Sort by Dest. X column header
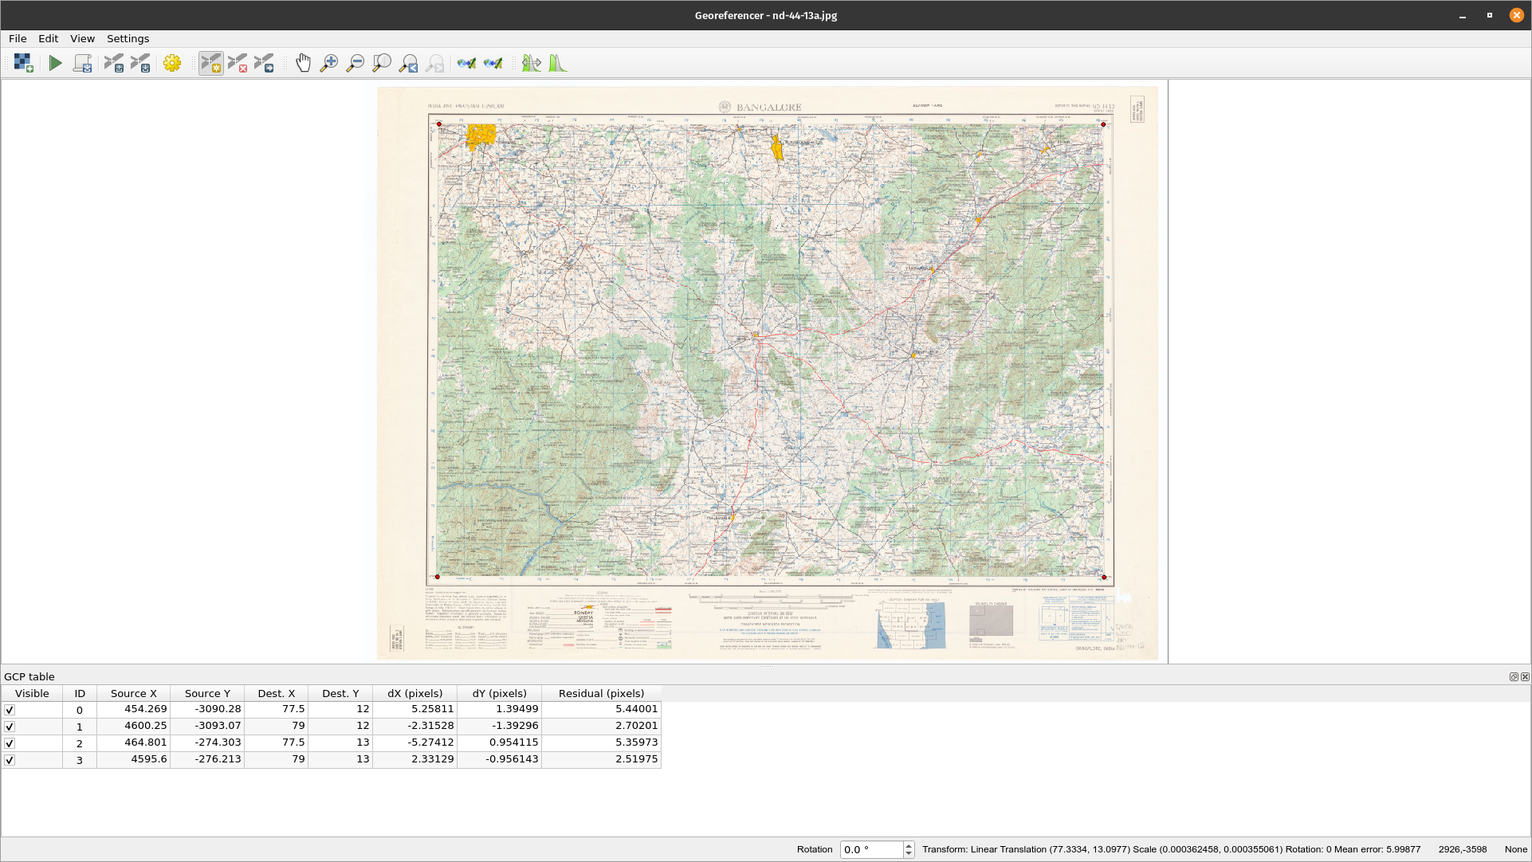The image size is (1532, 862). coord(277,693)
